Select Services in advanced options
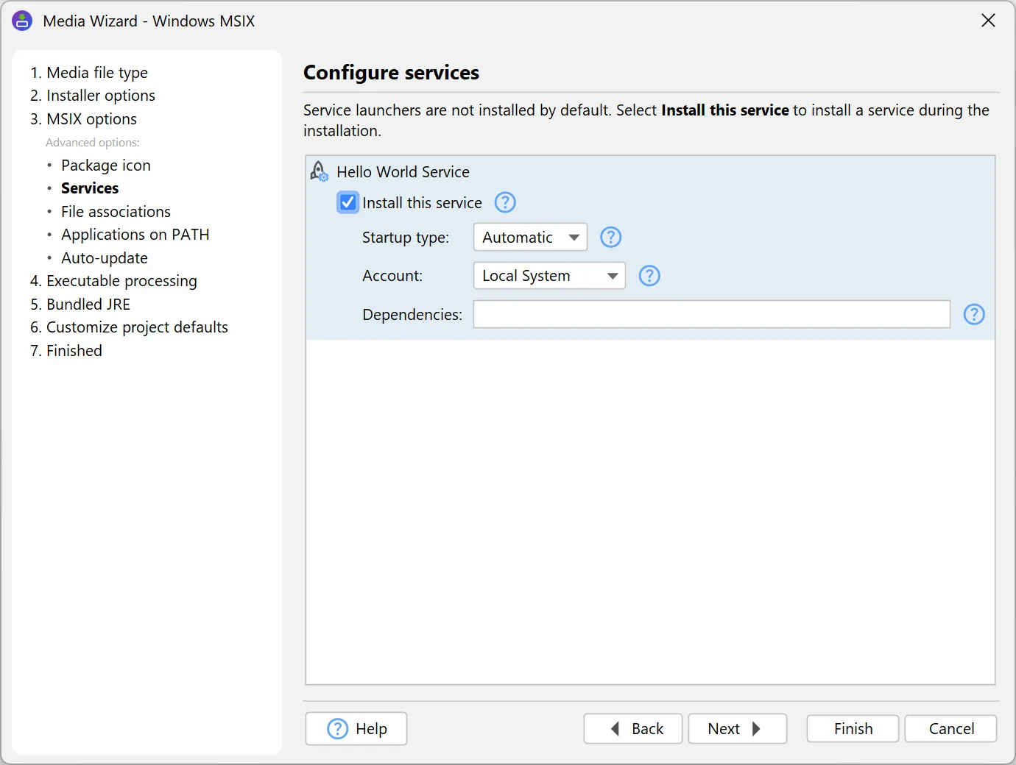Image resolution: width=1016 pixels, height=765 pixels. click(x=90, y=188)
